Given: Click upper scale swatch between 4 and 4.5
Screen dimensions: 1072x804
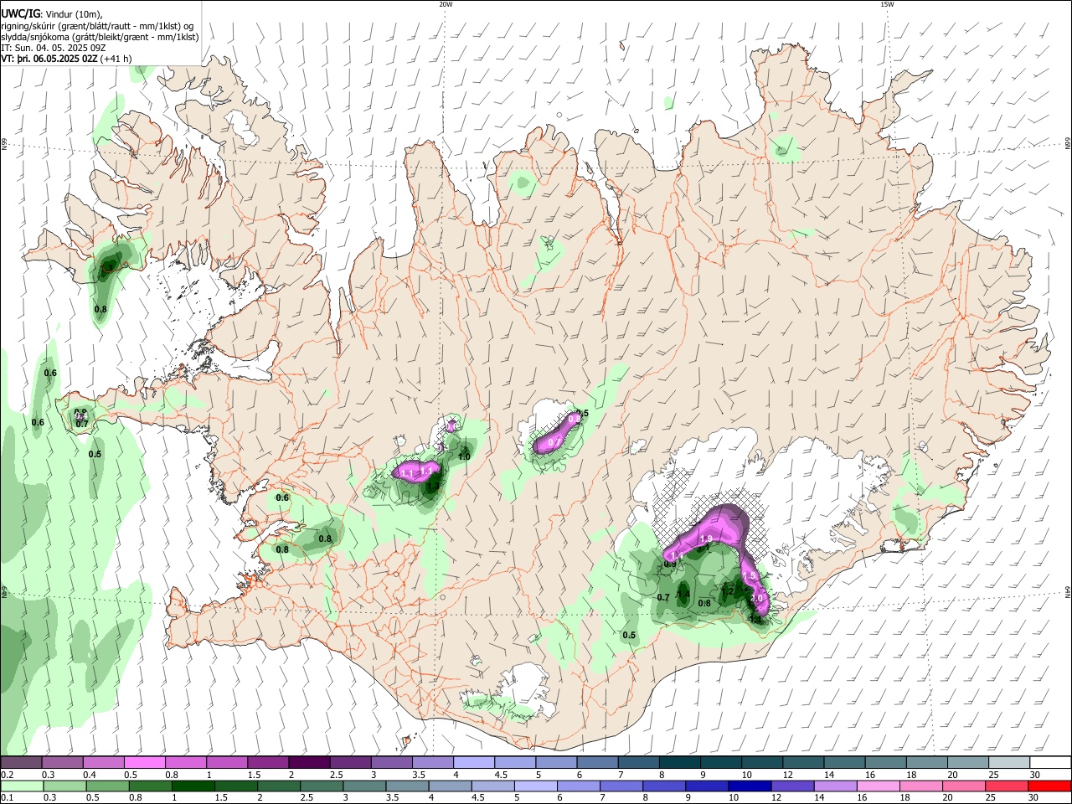Looking at the screenshot, I should click(x=474, y=762).
